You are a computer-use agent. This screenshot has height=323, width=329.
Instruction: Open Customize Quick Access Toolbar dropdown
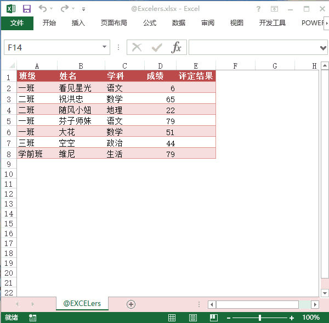point(83,9)
